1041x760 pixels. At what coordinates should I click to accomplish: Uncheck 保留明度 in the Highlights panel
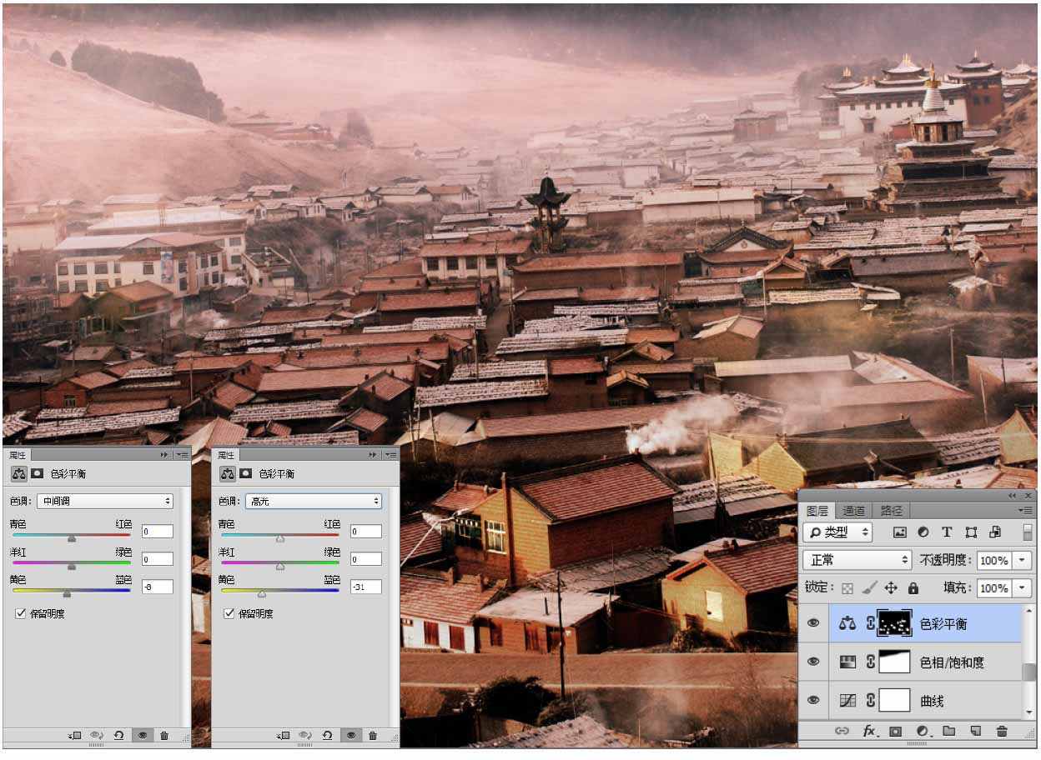(x=229, y=613)
